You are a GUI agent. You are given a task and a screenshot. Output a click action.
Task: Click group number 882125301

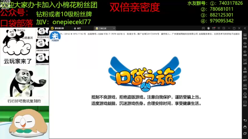(x=221, y=15)
